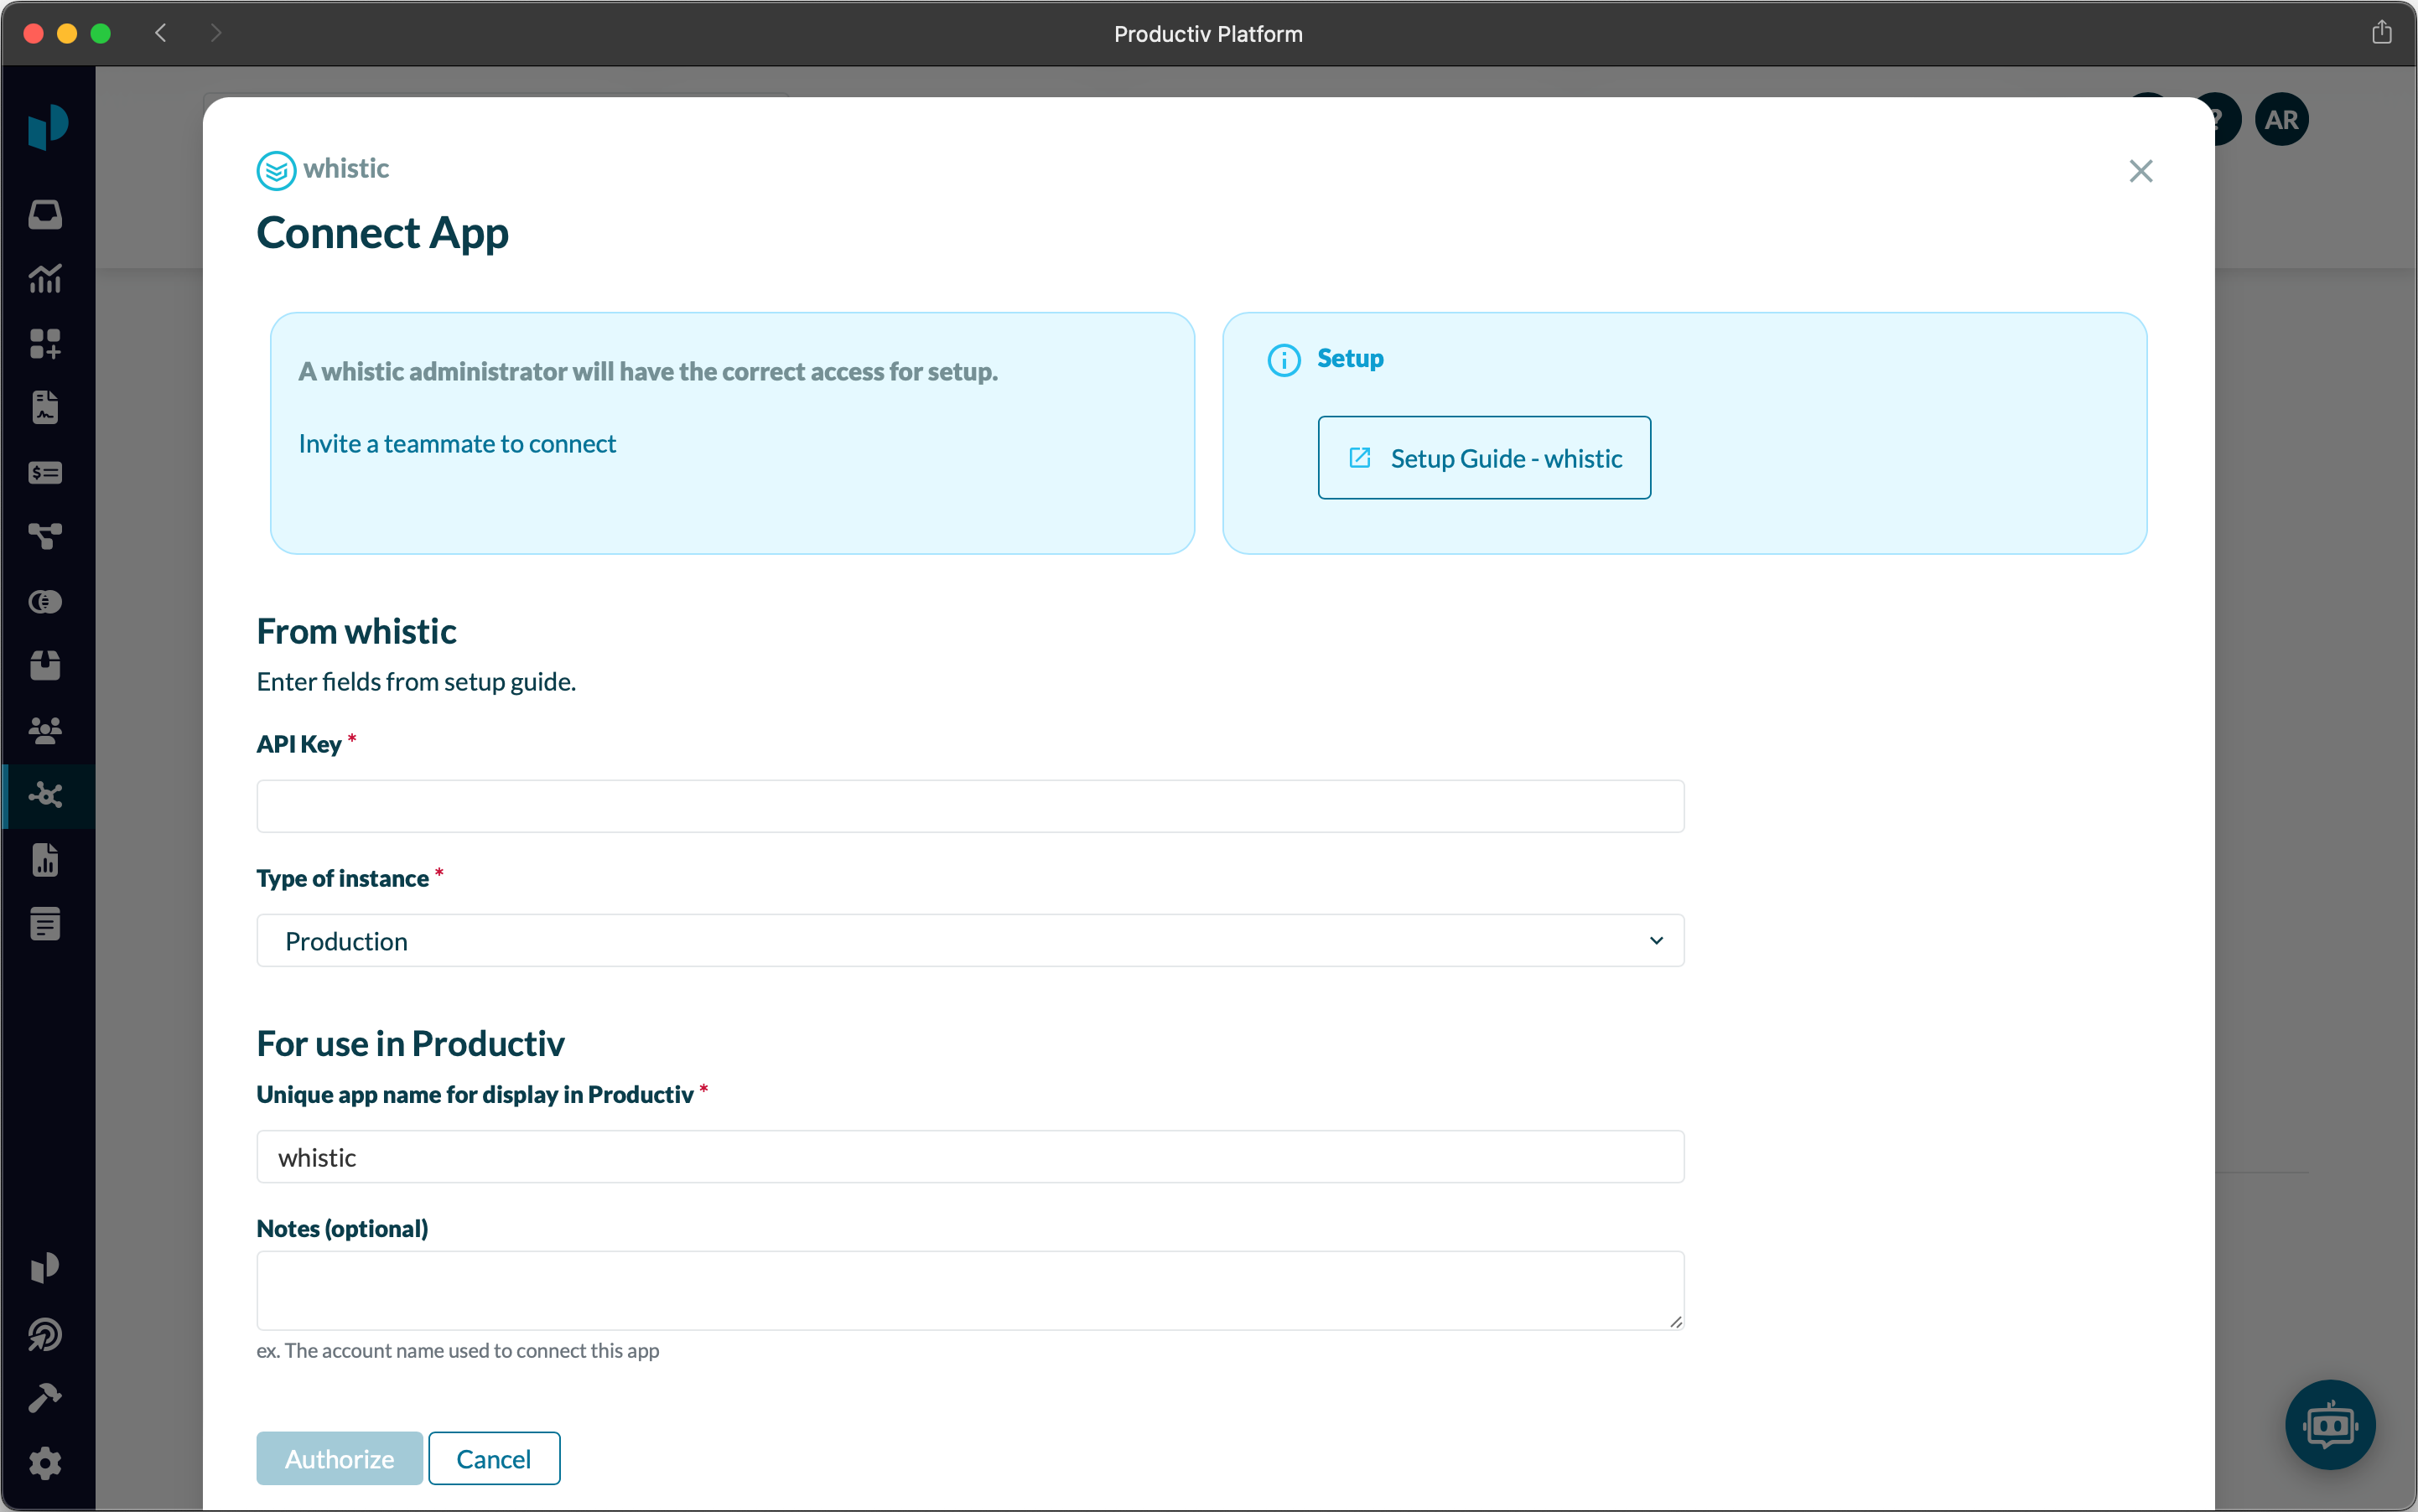Click the hammer tools sidebar icon
The height and width of the screenshot is (1512, 2418).
[45, 1398]
